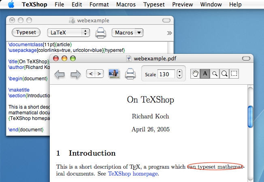
Task: Open the File menu
Action: coord(59,4)
